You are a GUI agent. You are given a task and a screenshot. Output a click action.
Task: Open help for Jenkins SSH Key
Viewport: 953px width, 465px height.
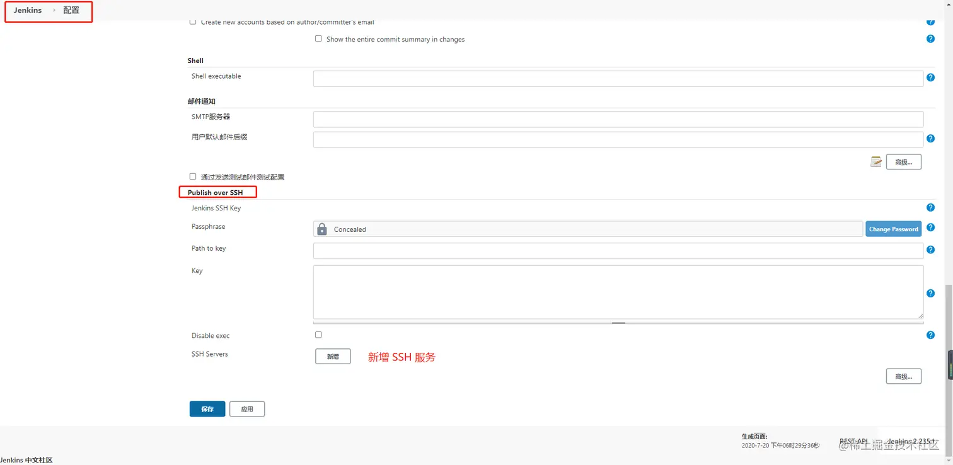coord(930,208)
